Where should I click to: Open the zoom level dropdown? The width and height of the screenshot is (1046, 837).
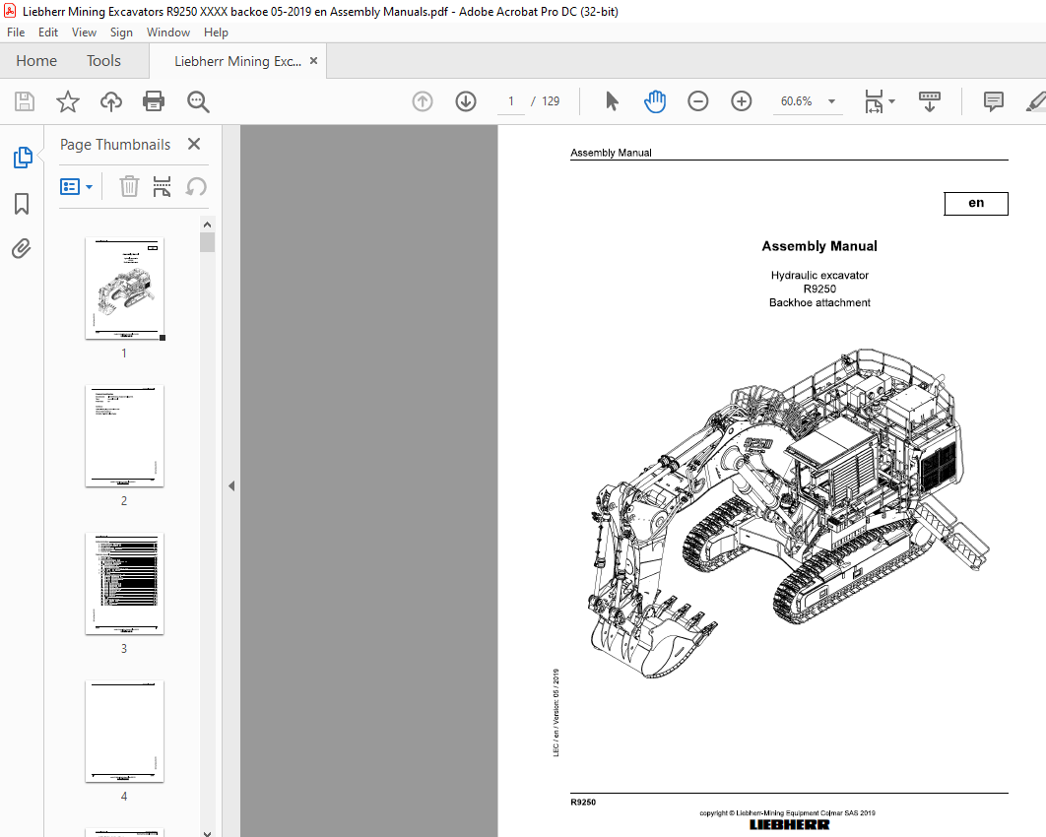pyautogui.click(x=832, y=101)
